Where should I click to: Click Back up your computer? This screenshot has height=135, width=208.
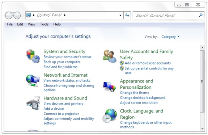pyautogui.click(x=62, y=62)
